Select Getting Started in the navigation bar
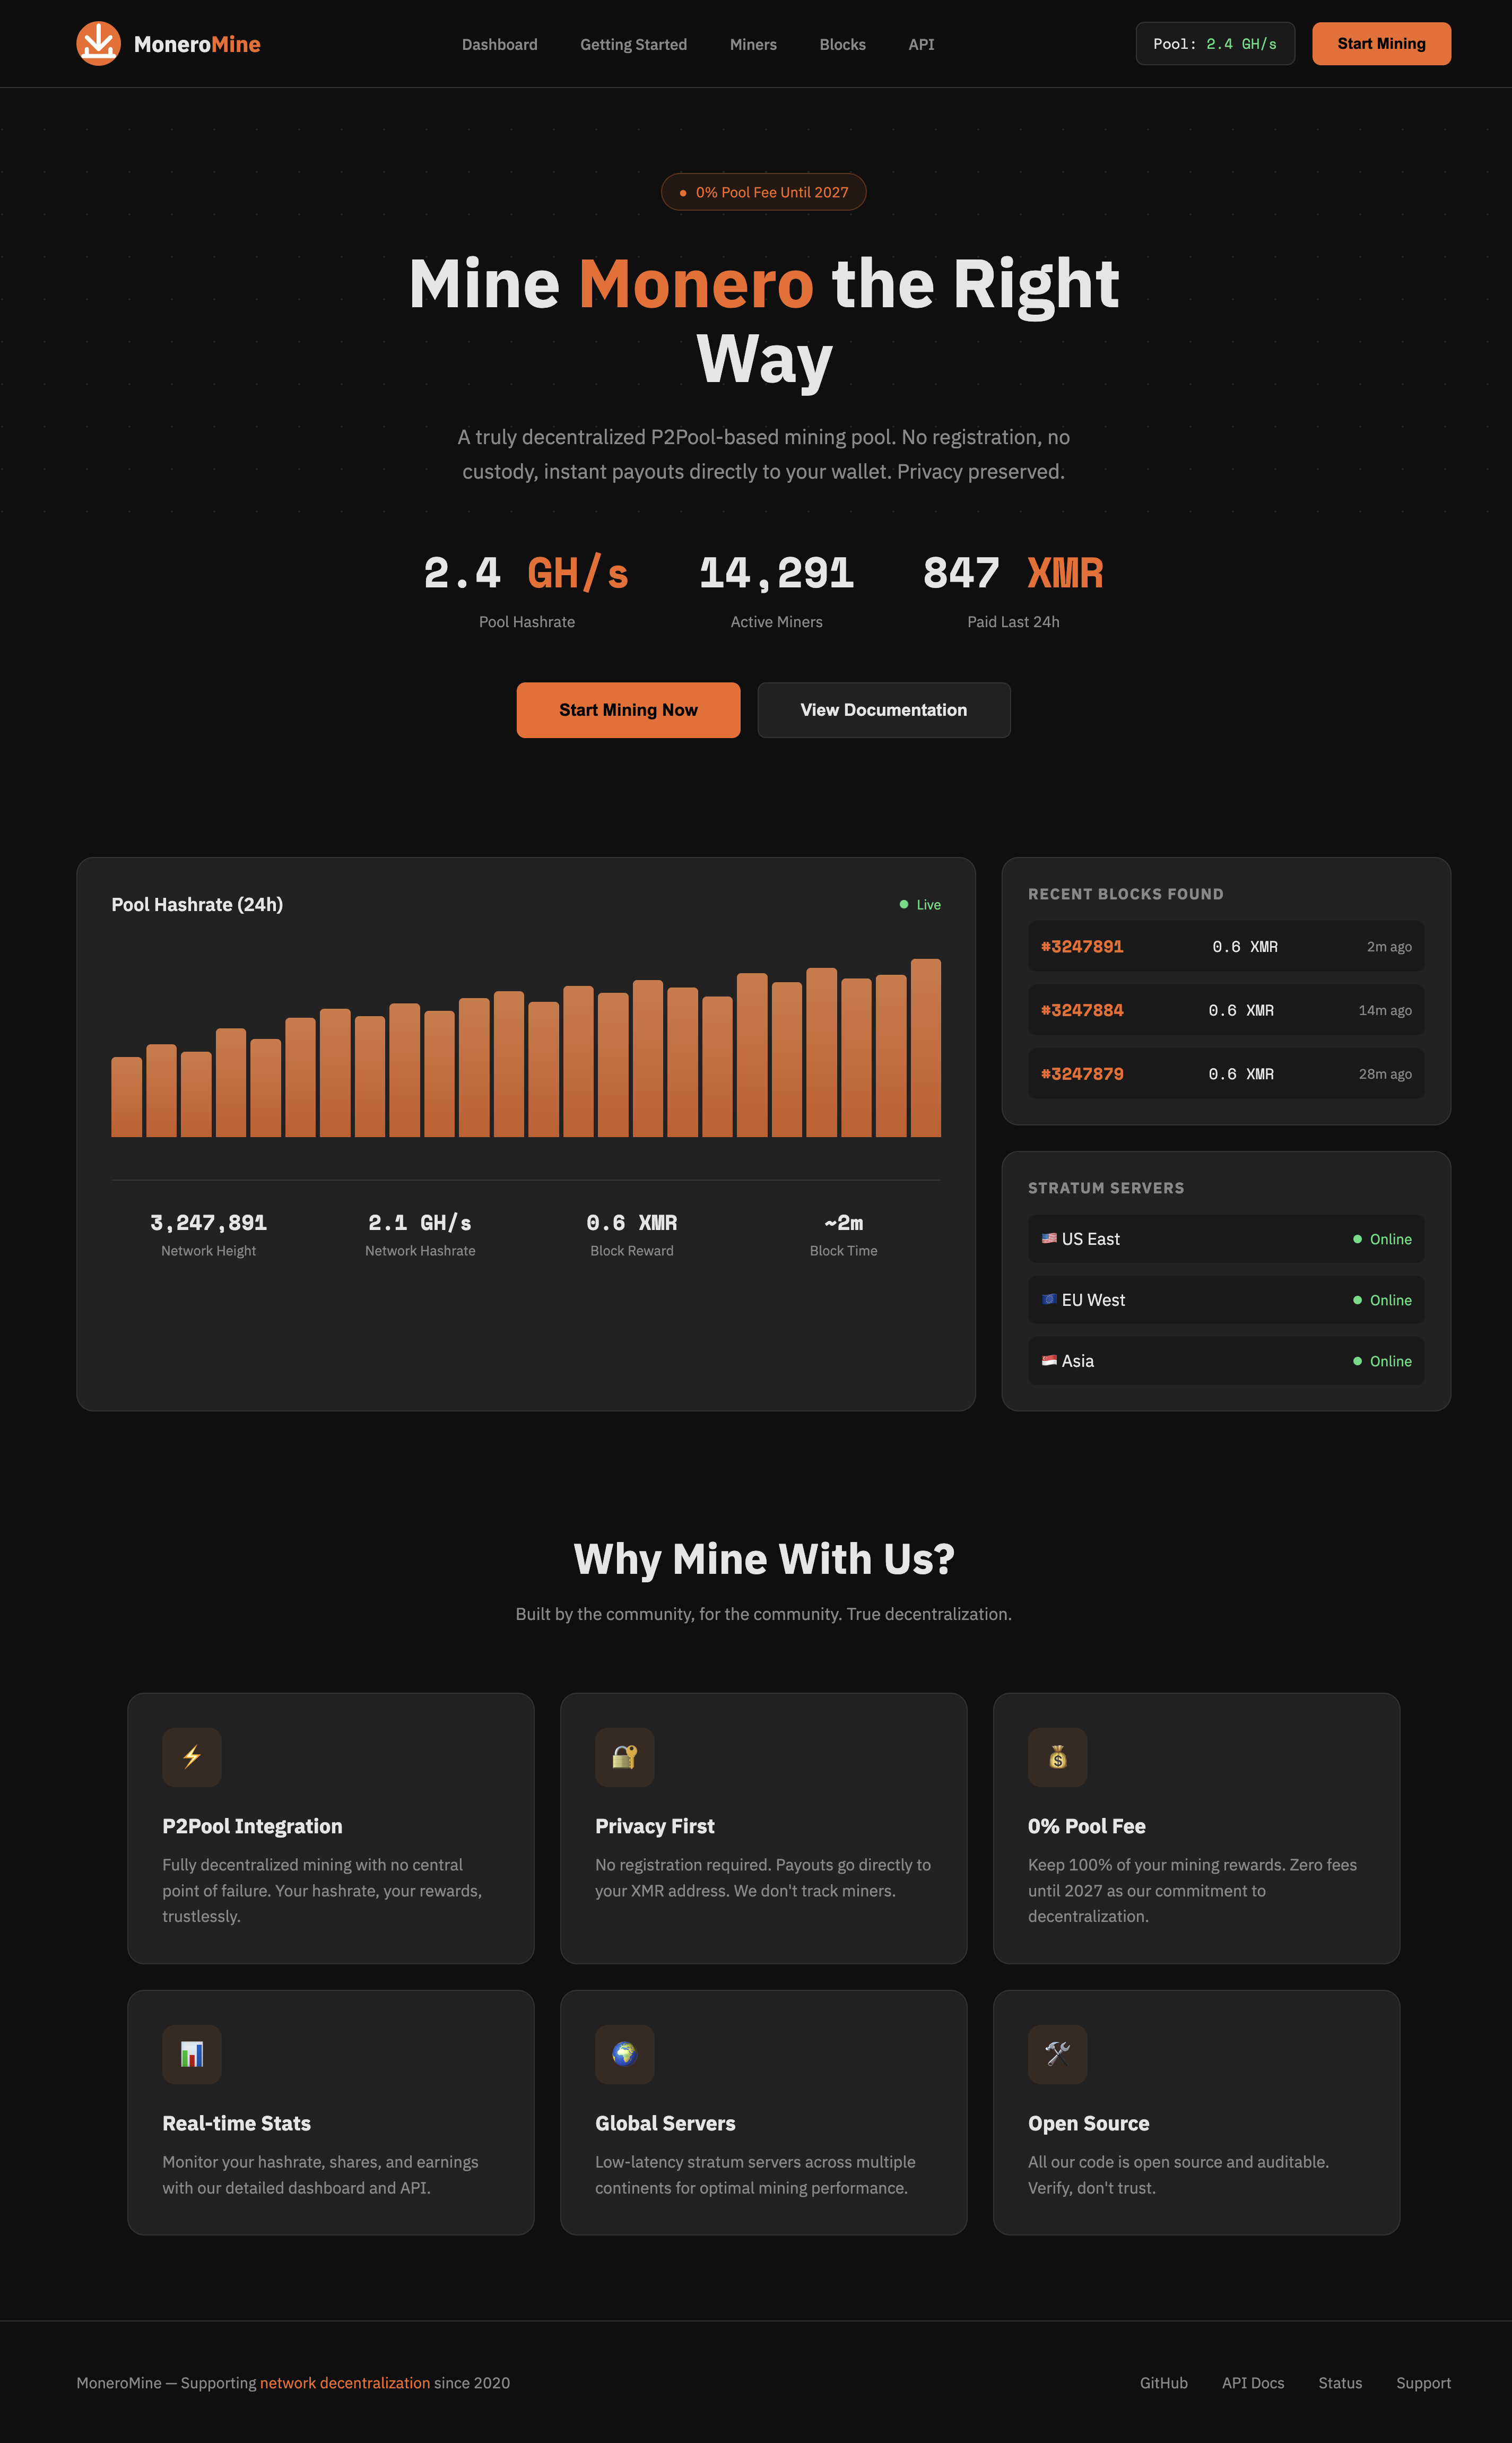 [633, 44]
